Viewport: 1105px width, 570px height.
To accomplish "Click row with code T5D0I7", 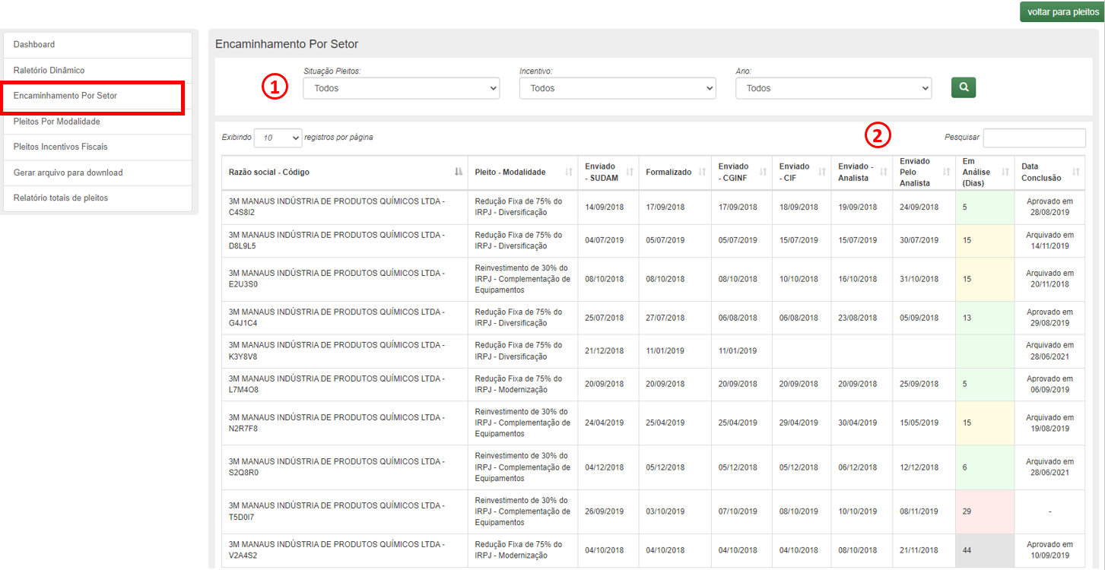I will pos(653,512).
